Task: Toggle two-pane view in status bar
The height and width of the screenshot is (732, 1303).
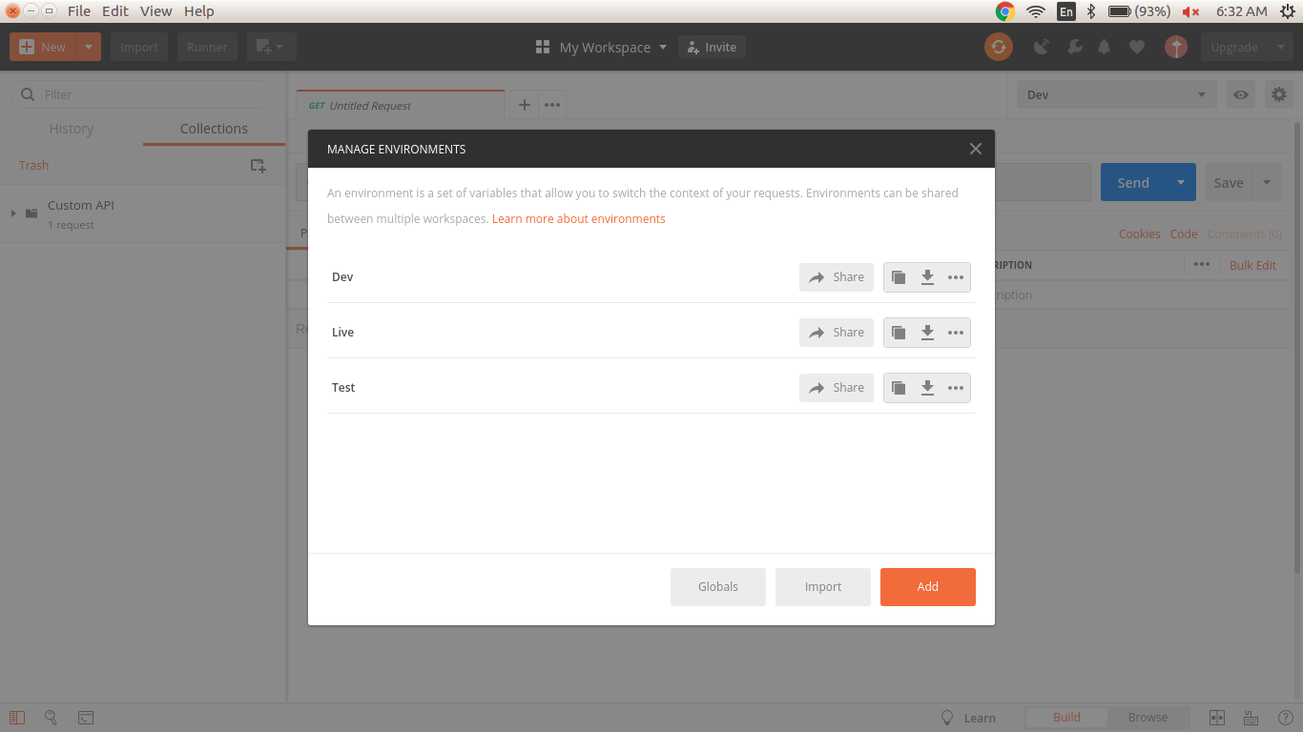Action: (x=1217, y=717)
